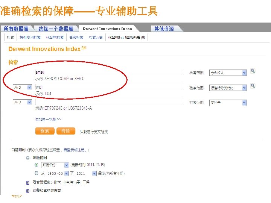Click the 请登录或注册 link

75,150
